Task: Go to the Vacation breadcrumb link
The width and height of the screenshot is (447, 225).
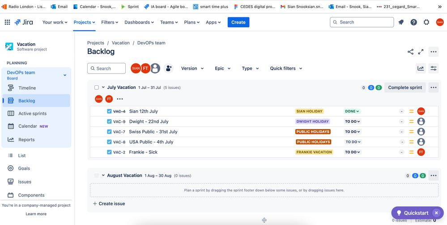Action: pos(121,43)
